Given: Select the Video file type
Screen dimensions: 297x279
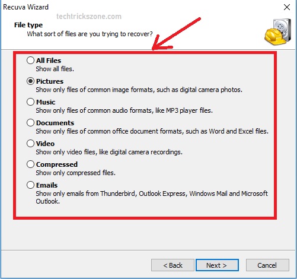Looking at the screenshot, I should click(30, 144).
